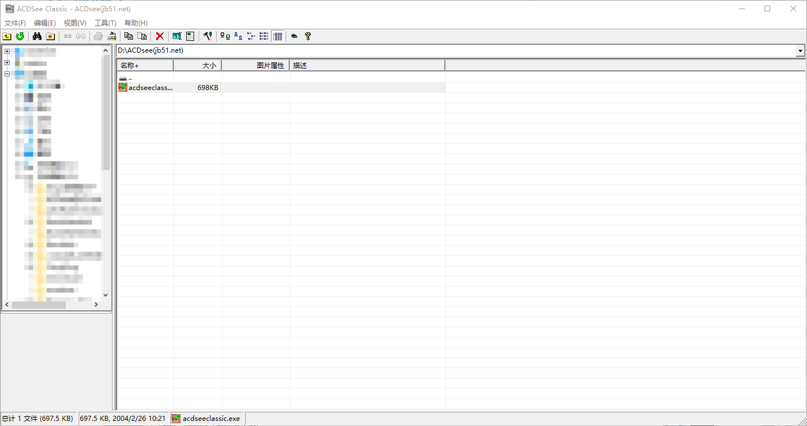Image resolution: width=807 pixels, height=426 pixels.
Task: Open the viewer with the eye icon
Action: click(x=294, y=36)
